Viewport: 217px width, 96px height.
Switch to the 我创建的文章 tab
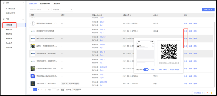point(45,3)
